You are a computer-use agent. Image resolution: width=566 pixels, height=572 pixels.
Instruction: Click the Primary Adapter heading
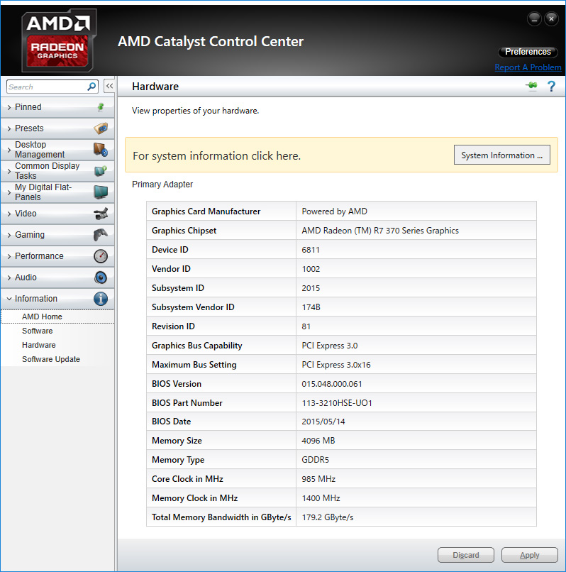pos(162,185)
